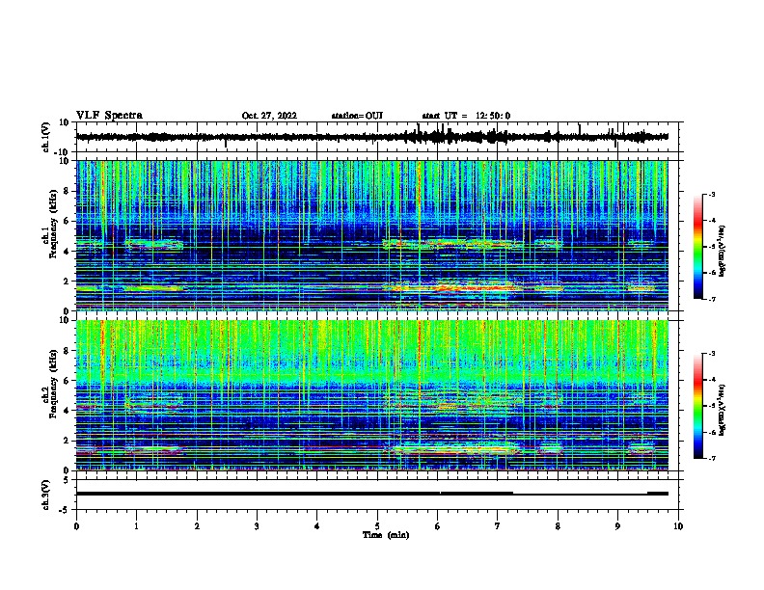Image resolution: width=764 pixels, height=590 pixels.
Task: Click the time axis tick label "1"
Action: pos(136,525)
